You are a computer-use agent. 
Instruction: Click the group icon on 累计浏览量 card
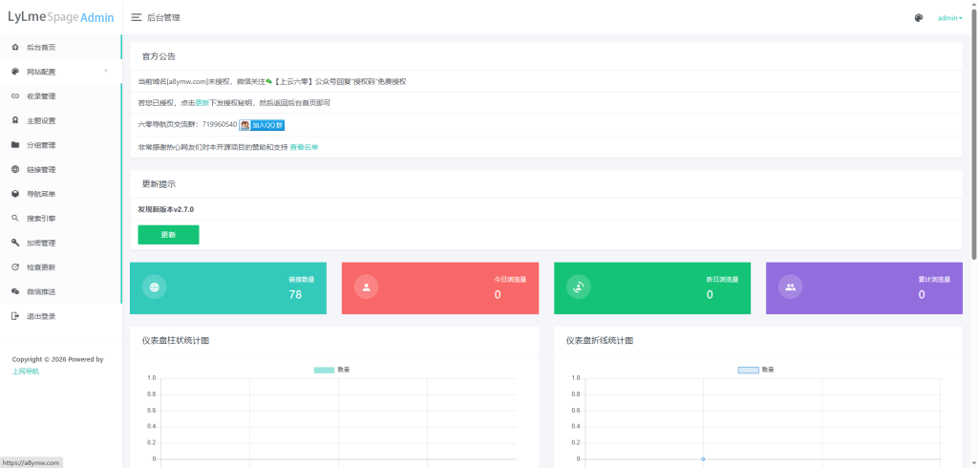[x=790, y=287]
